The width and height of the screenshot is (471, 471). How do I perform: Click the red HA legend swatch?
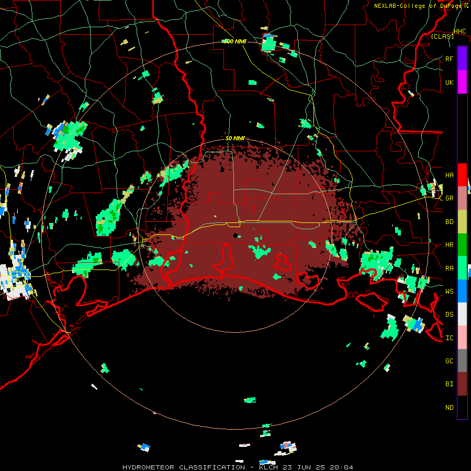462,175
